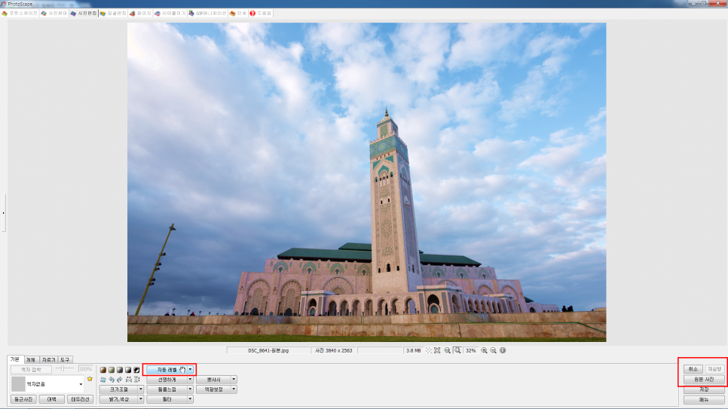Screen dimensions: 728x409
Task: Click the zoom in magnifier icon
Action: (x=484, y=350)
